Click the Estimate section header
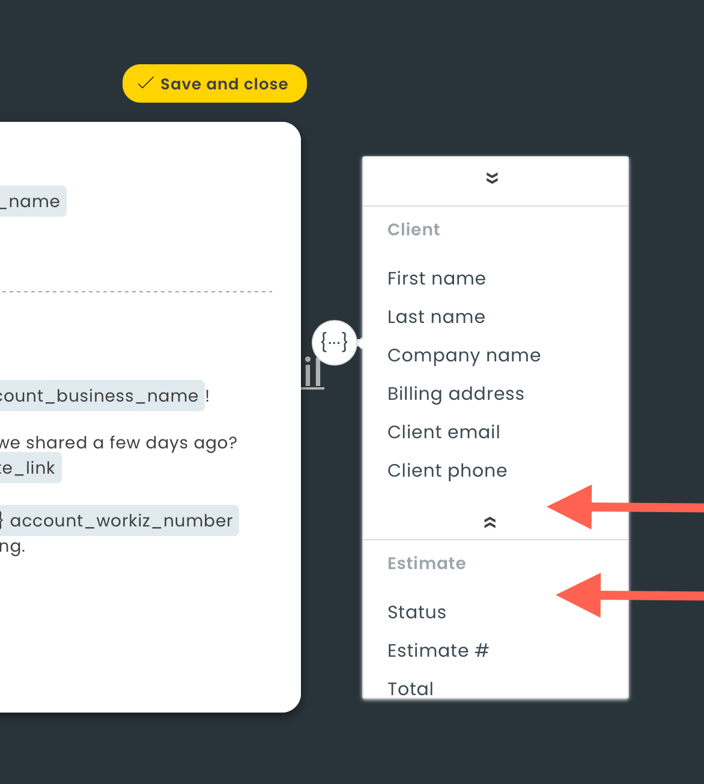Viewport: 704px width, 784px height. click(426, 563)
